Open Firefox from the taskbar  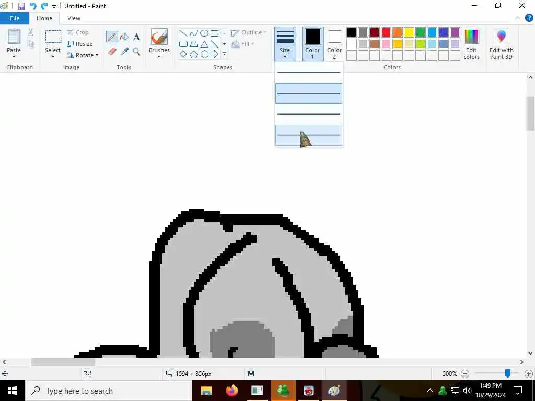[x=231, y=391]
